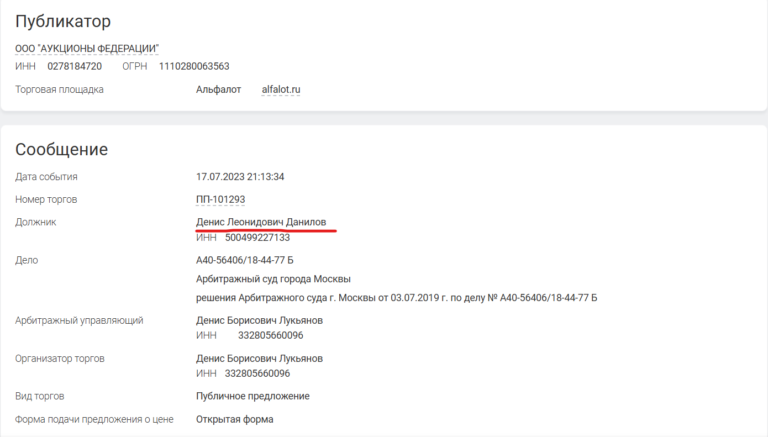Click INN number under Организатор торгов
The image size is (768, 437).
pyautogui.click(x=257, y=373)
